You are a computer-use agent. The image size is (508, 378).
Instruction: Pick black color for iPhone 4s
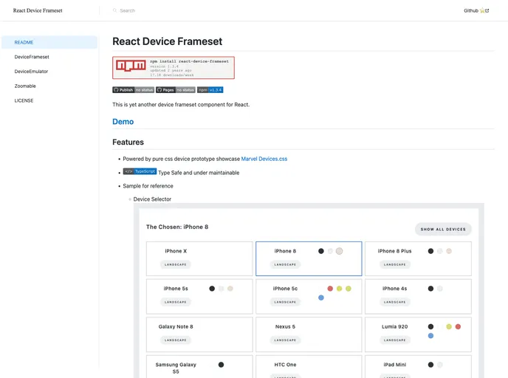click(430, 289)
